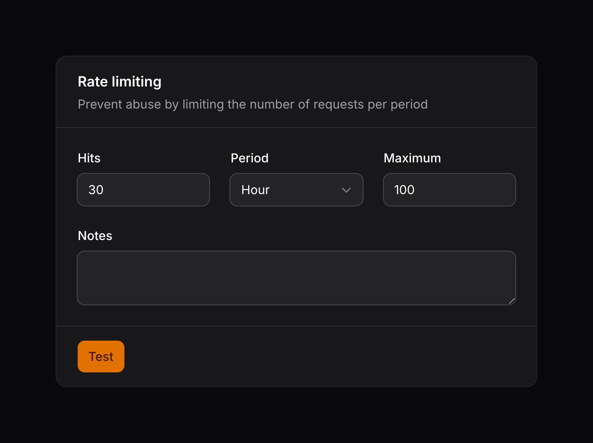Click inside the Hits input showing 30

tap(143, 190)
